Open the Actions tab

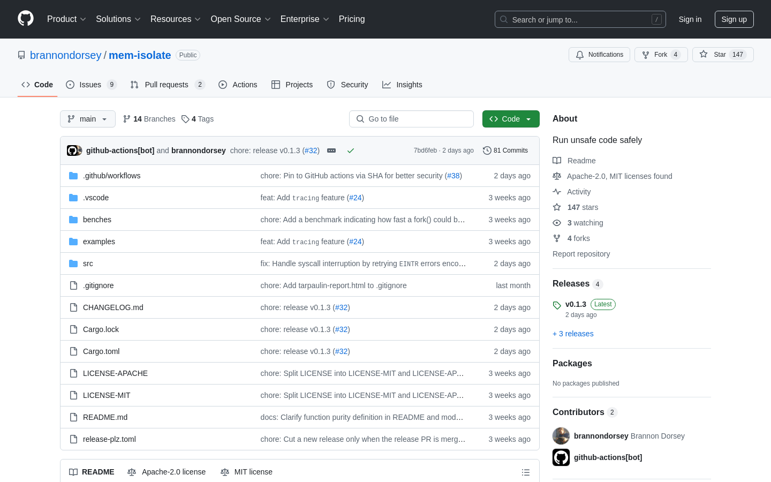(238, 85)
